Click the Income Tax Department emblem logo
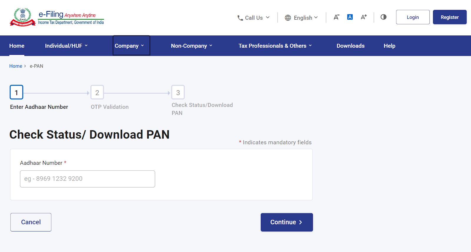Image resolution: width=471 pixels, height=252 pixels. (23, 17)
